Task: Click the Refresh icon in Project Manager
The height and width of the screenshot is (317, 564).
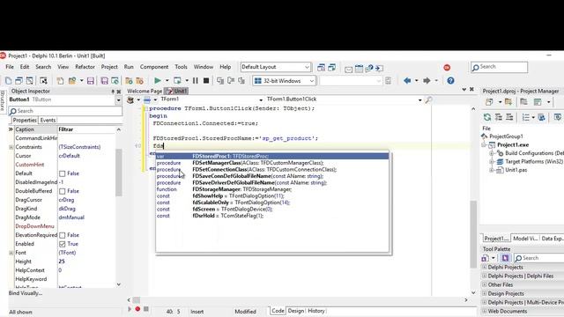Action: tap(487, 117)
